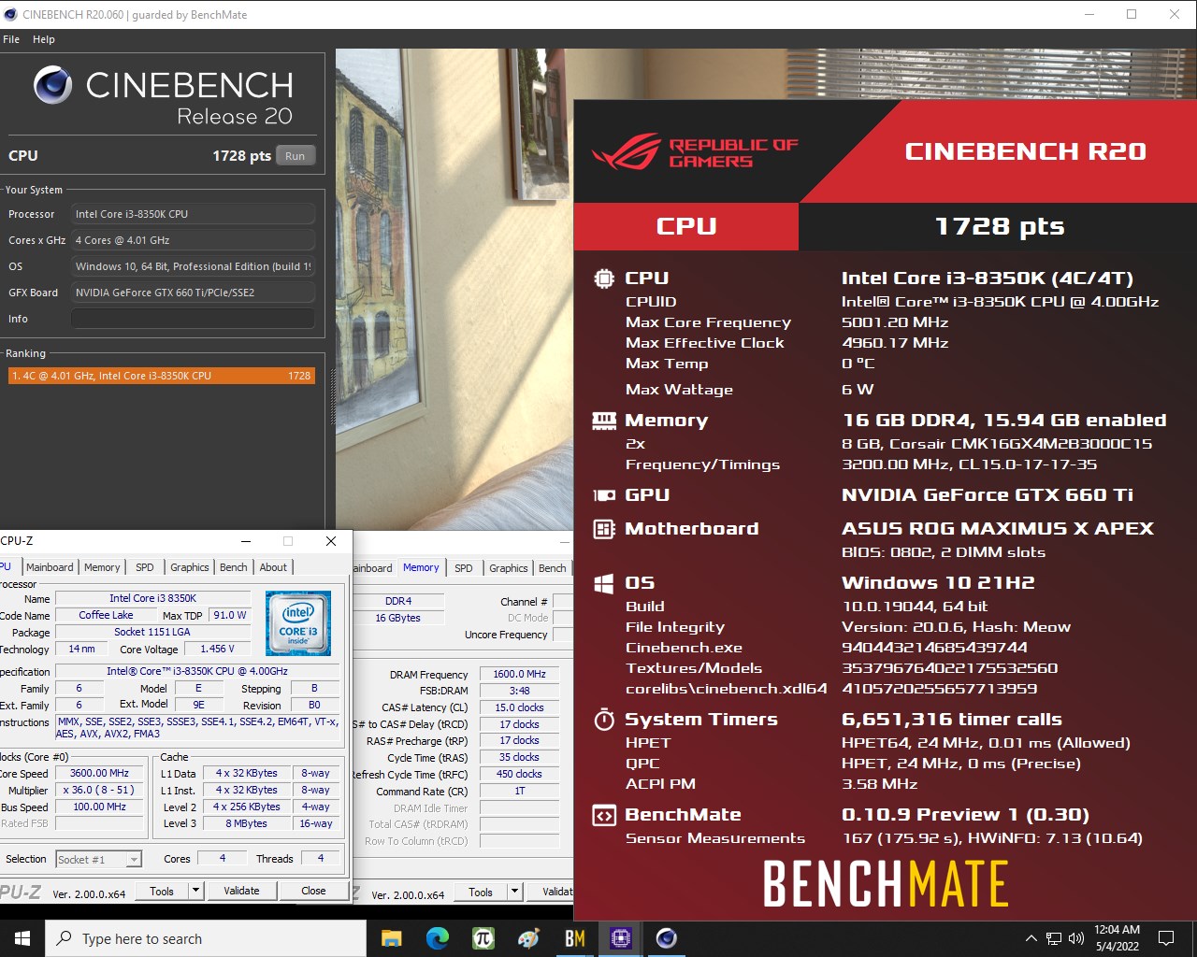This screenshot has width=1197, height=957.
Task: Open Bench tab in left CPU-Z window
Action: pos(234,567)
